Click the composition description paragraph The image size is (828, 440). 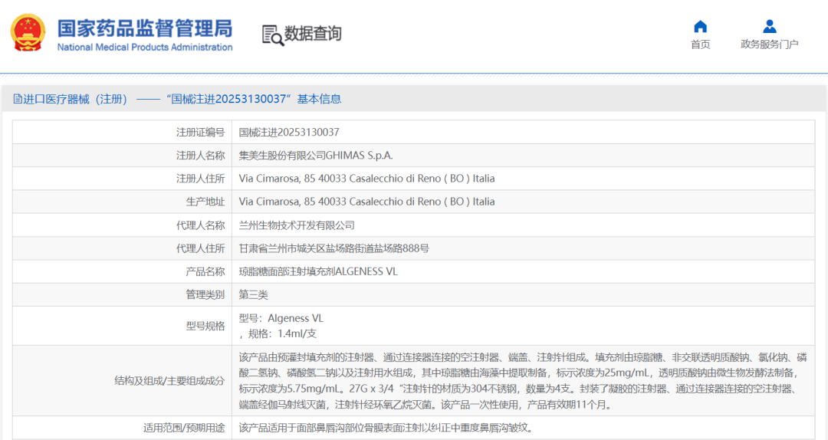523,381
